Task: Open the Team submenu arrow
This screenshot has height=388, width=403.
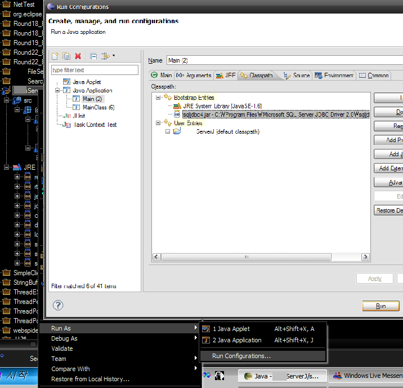Action: click(x=195, y=358)
